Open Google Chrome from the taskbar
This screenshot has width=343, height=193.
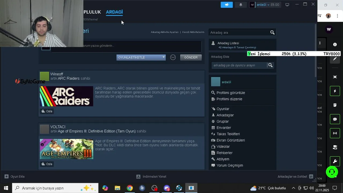tap(130, 188)
